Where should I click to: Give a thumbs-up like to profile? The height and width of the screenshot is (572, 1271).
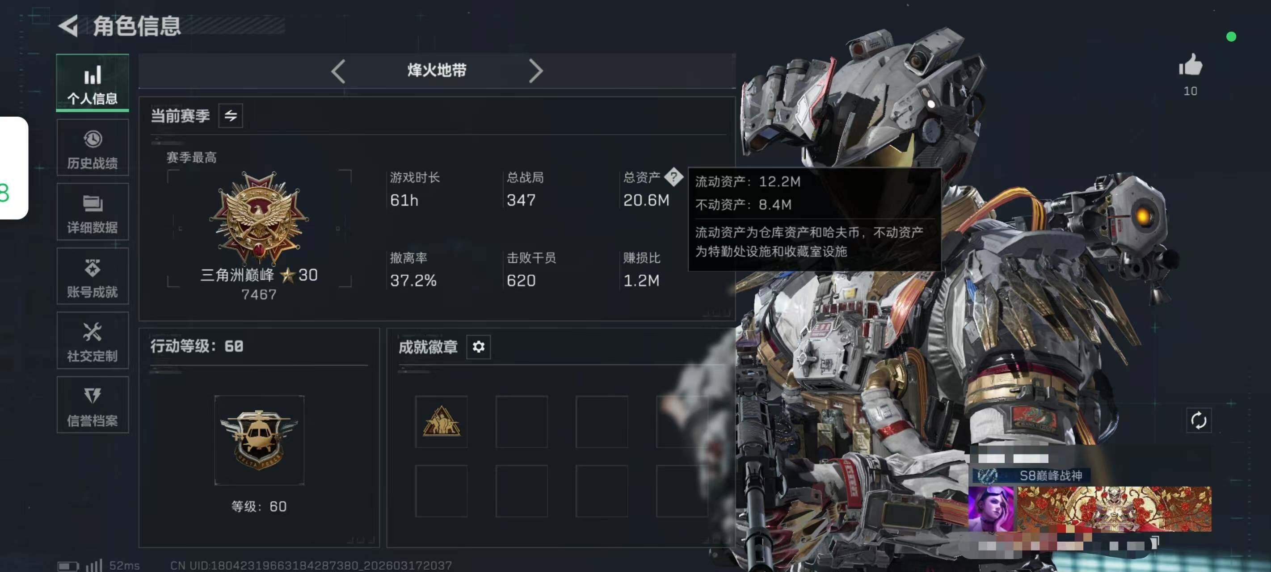point(1191,66)
